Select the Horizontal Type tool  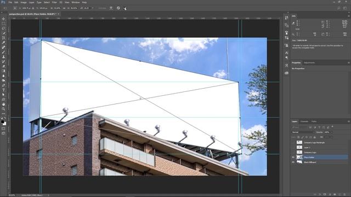(x=3, y=90)
